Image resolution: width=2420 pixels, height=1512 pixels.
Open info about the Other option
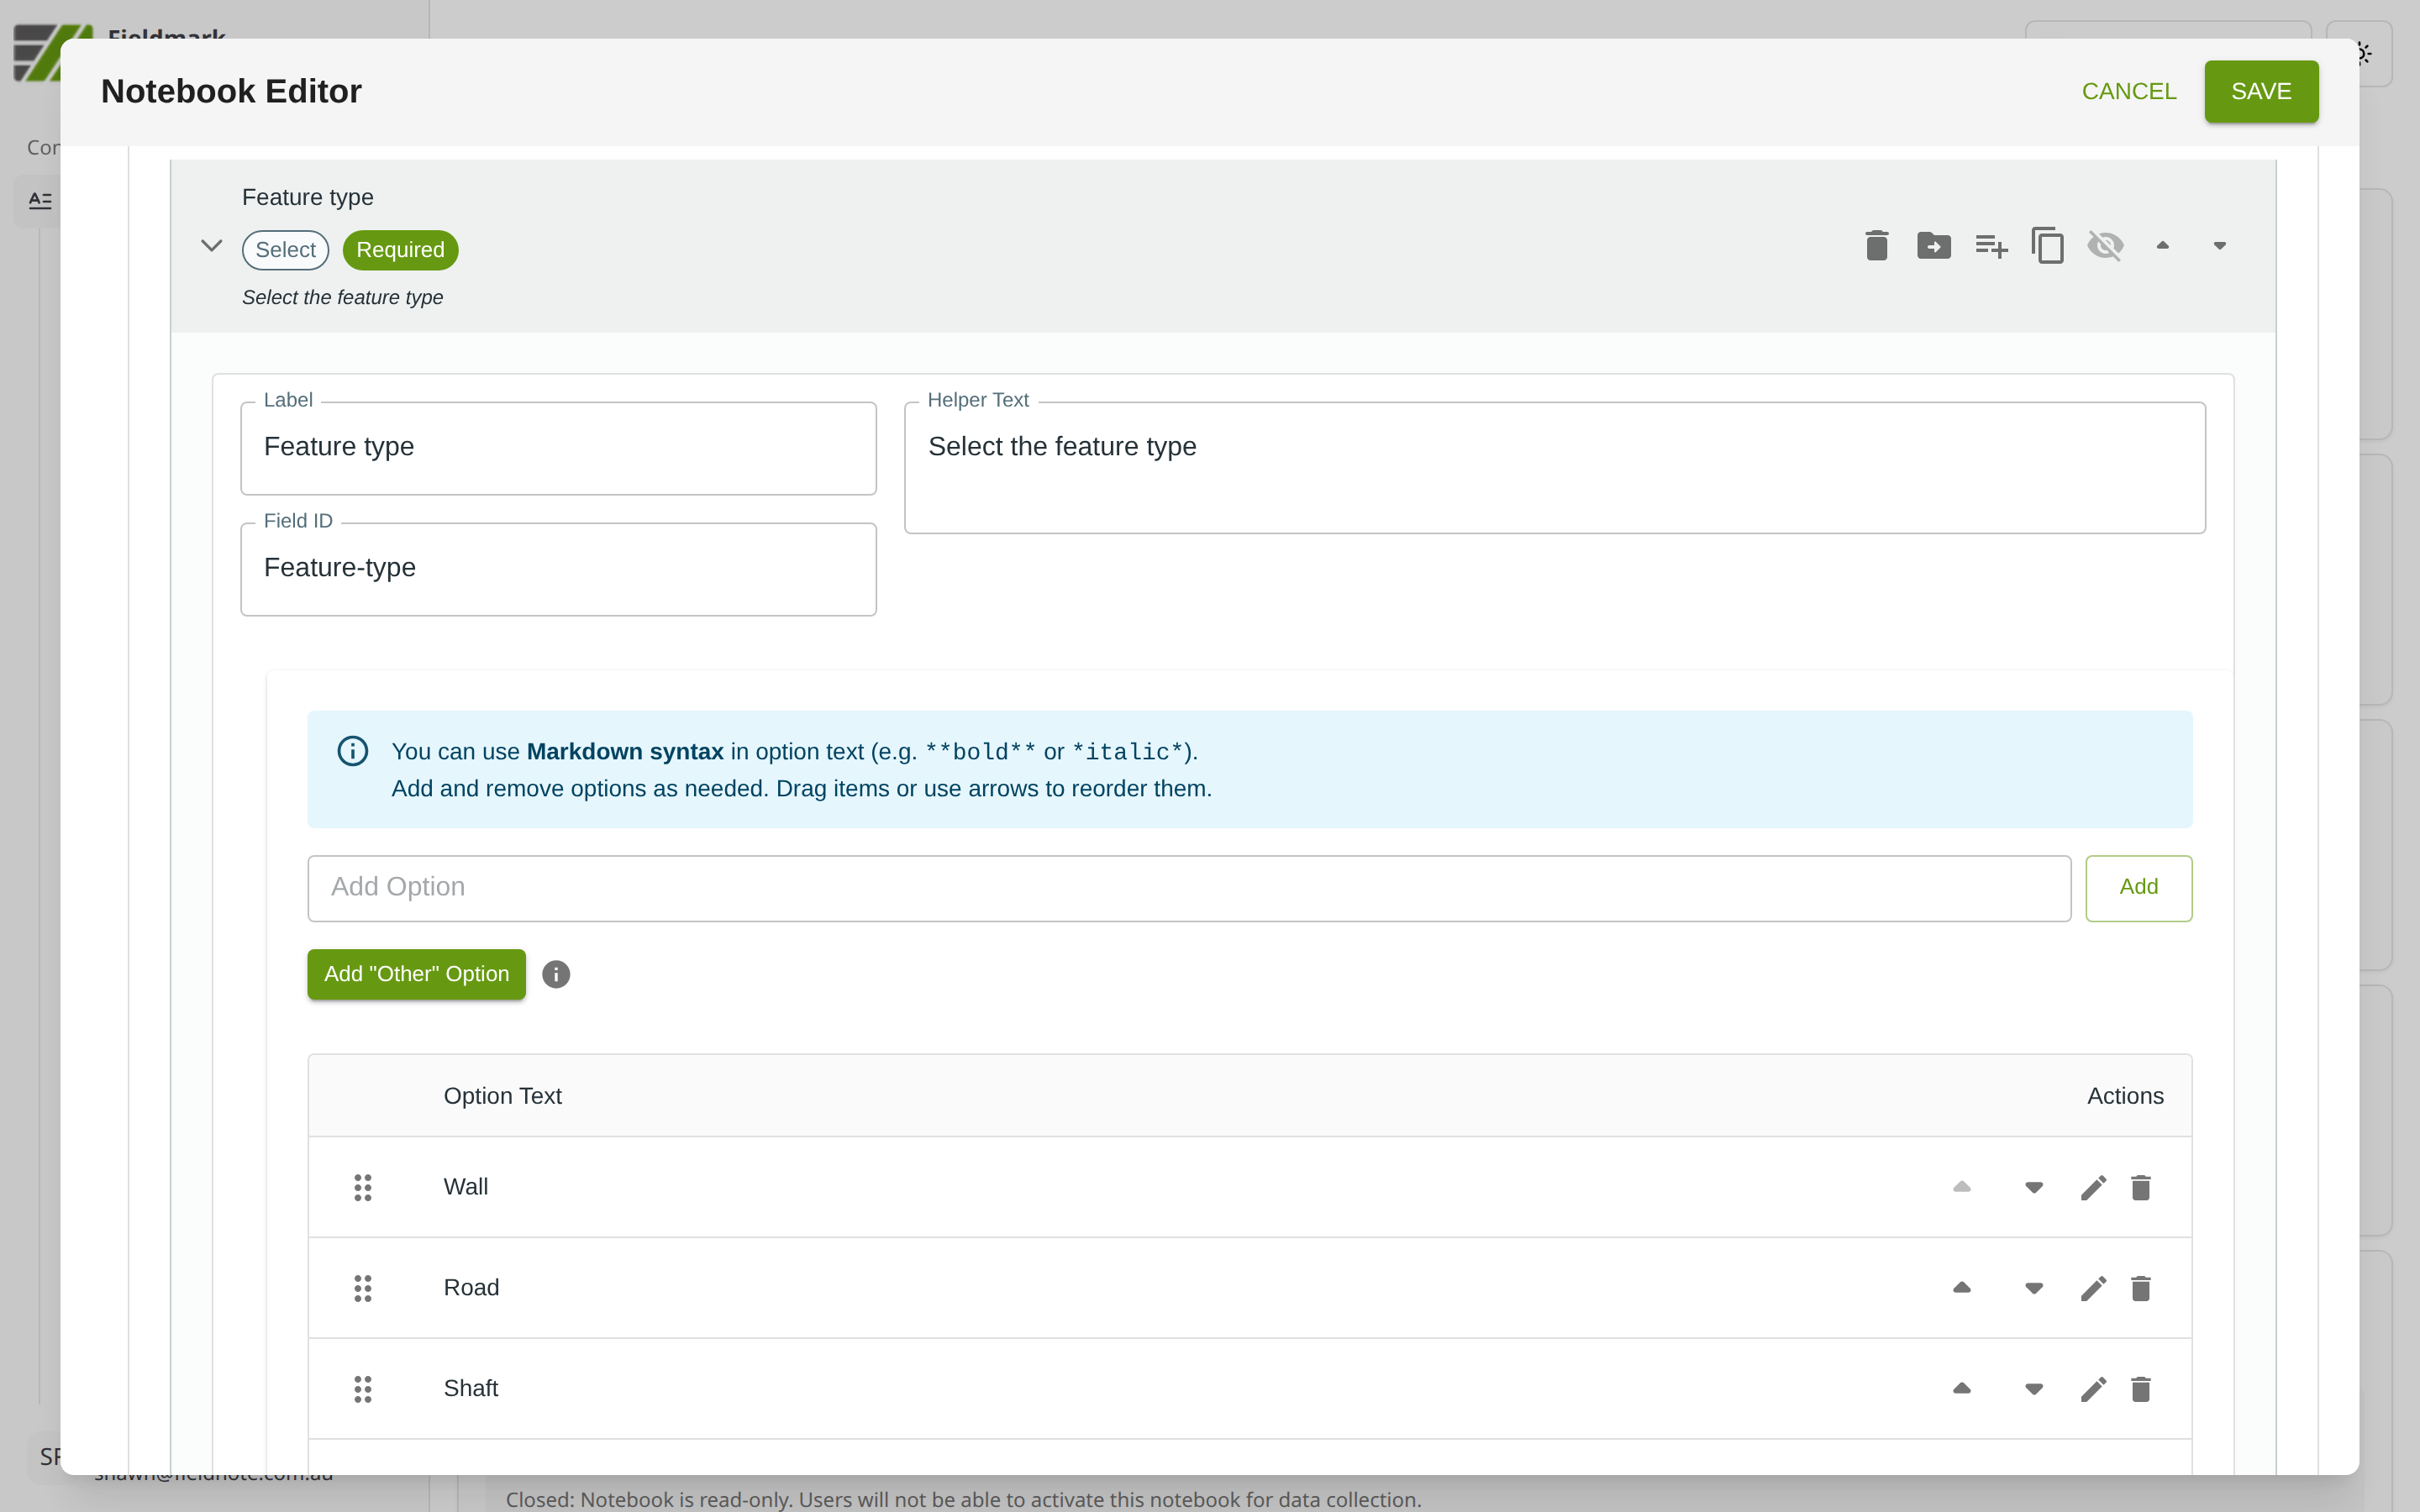(x=556, y=974)
